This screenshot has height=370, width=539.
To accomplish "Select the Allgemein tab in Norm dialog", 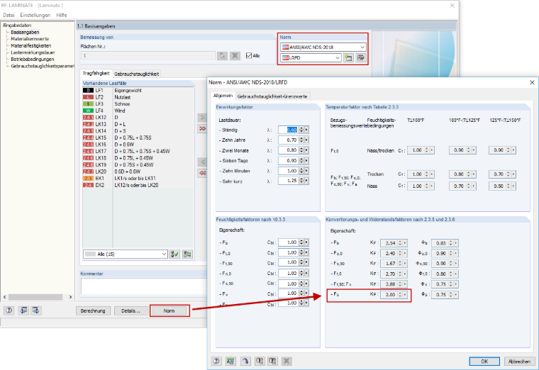I will coord(223,96).
